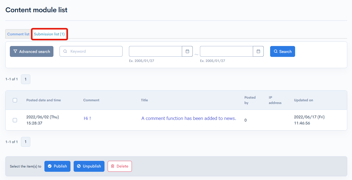Screen dimensions: 352x180
Task: Toggle the select-all checkbox in the table header
Action: pos(15,100)
